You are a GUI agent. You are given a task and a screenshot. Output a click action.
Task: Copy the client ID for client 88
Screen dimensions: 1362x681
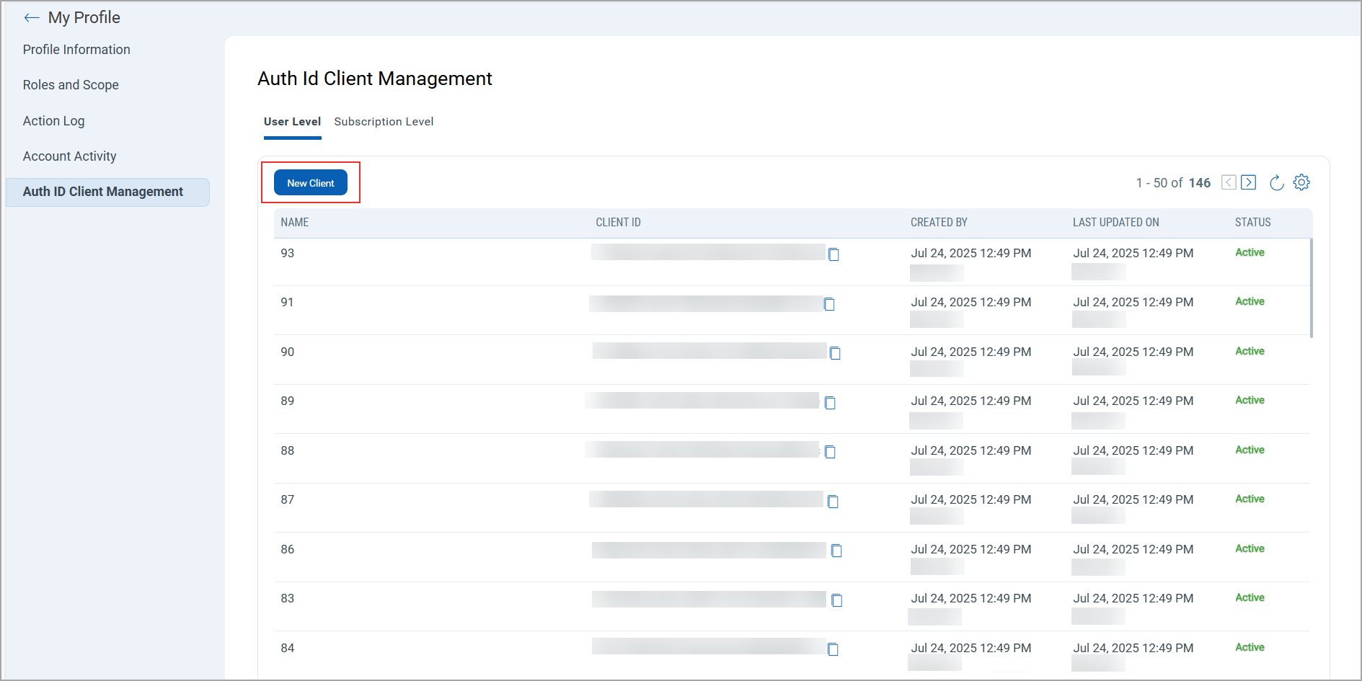(830, 452)
